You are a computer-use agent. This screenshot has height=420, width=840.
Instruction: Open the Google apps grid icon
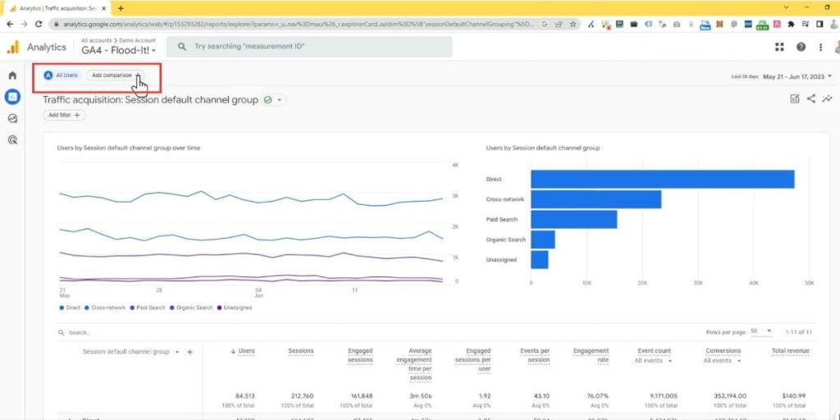[779, 48]
